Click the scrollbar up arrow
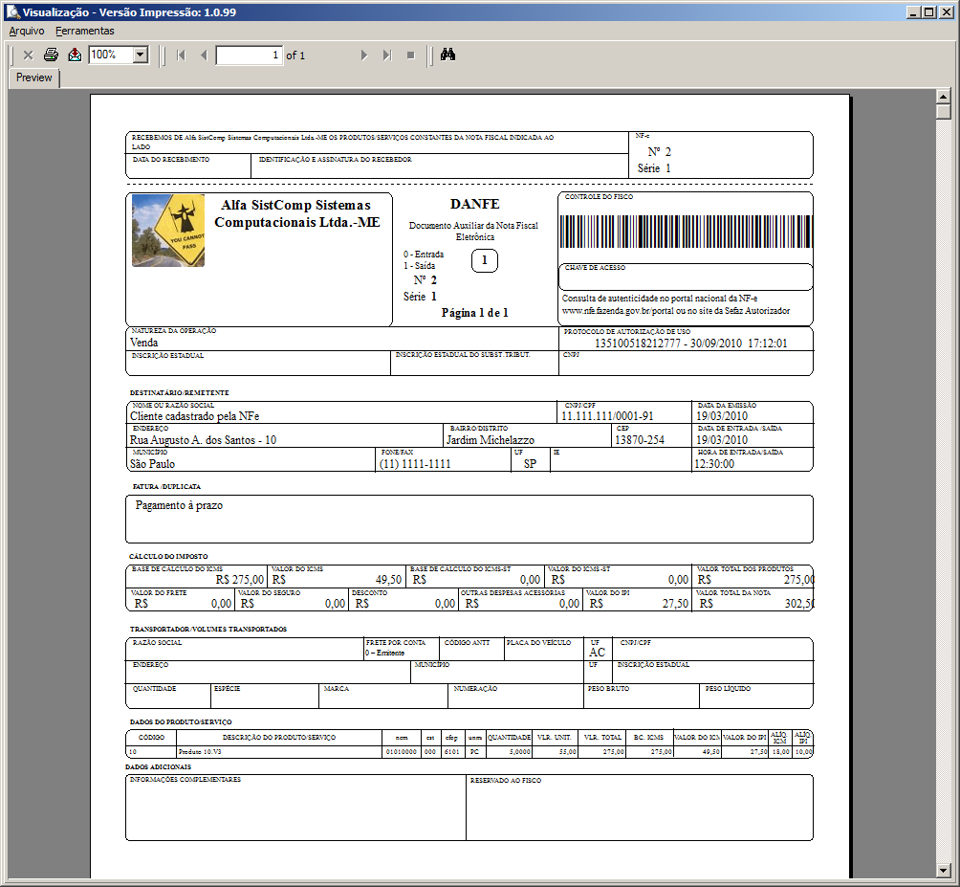 coord(944,97)
